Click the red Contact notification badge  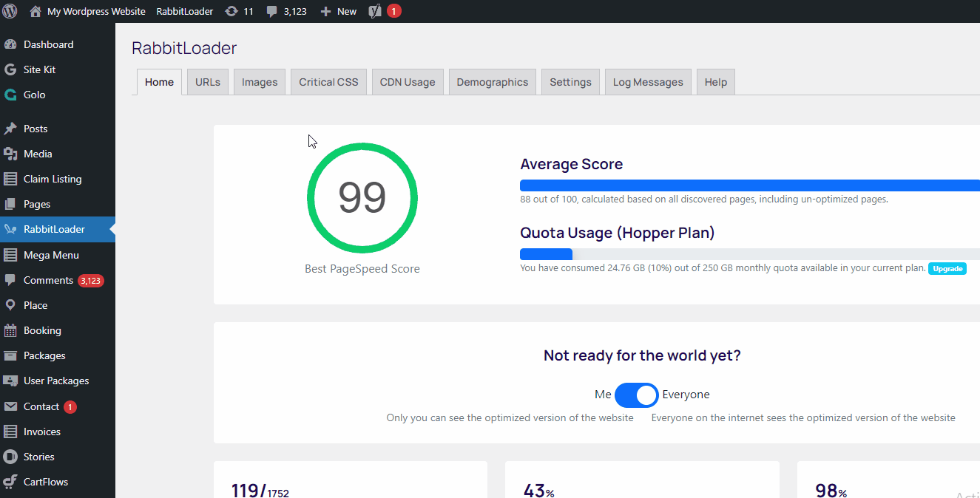[x=70, y=407]
